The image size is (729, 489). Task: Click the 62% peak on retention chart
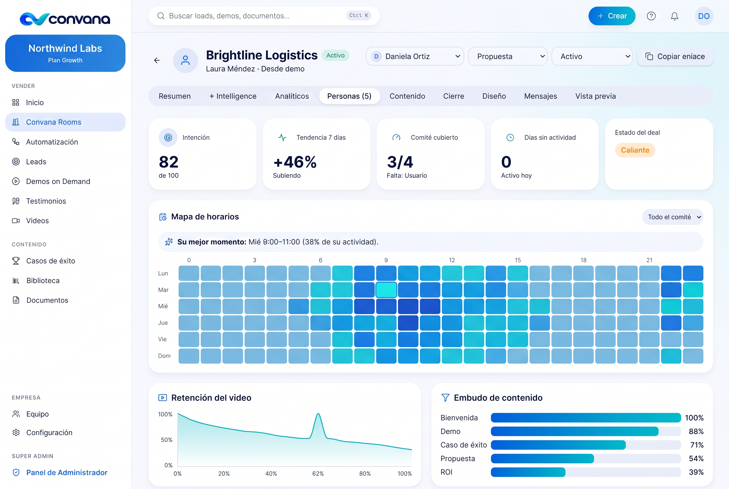point(318,414)
